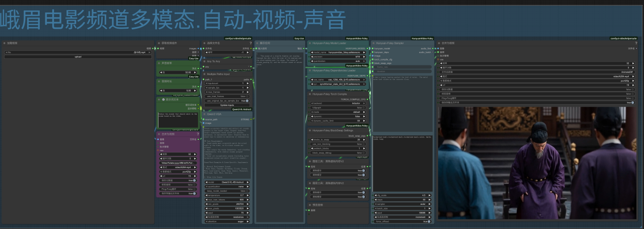This screenshot has height=229, width=644.
Task: Click the Update inputs button in Multiple Paths Input
Action: pyautogui.click(x=226, y=105)
